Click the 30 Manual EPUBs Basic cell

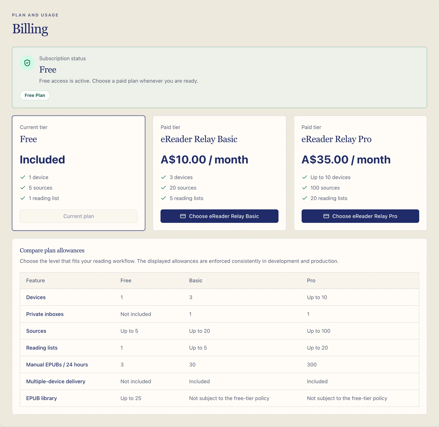pos(192,365)
